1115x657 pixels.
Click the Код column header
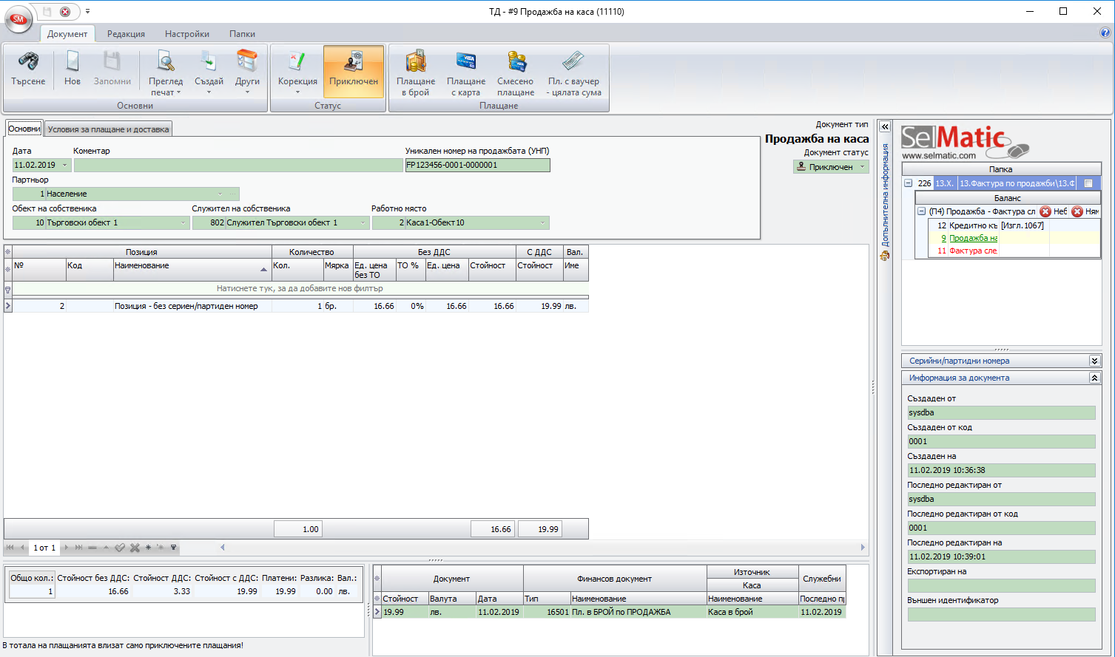click(90, 270)
